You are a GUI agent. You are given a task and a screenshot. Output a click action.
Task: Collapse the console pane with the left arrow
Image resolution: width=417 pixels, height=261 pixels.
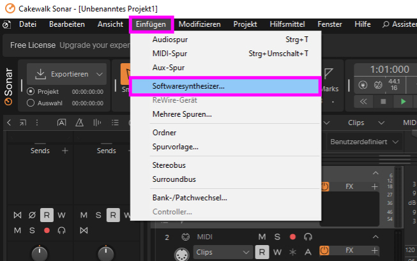(9, 123)
